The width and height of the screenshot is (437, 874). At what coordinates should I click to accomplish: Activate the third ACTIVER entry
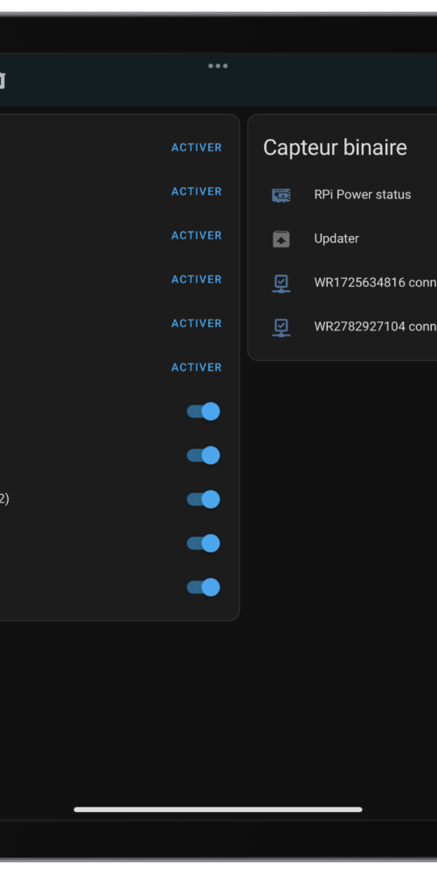click(197, 235)
